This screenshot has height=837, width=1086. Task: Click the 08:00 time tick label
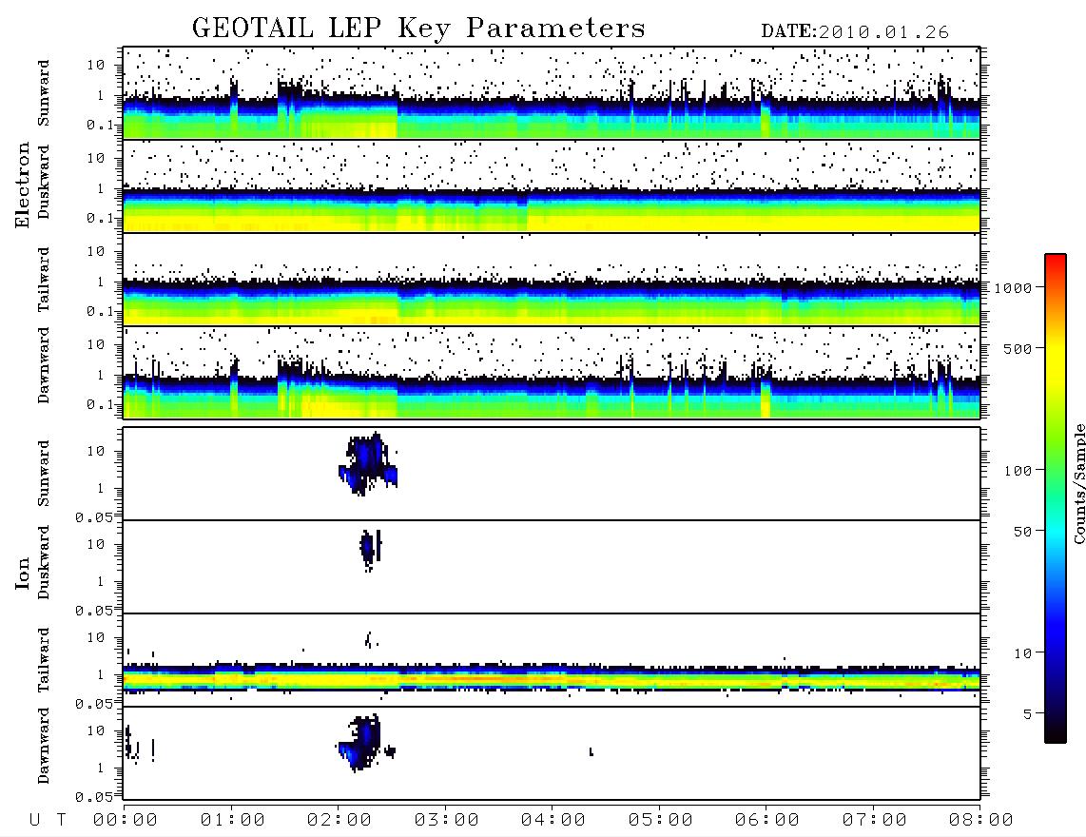(981, 821)
